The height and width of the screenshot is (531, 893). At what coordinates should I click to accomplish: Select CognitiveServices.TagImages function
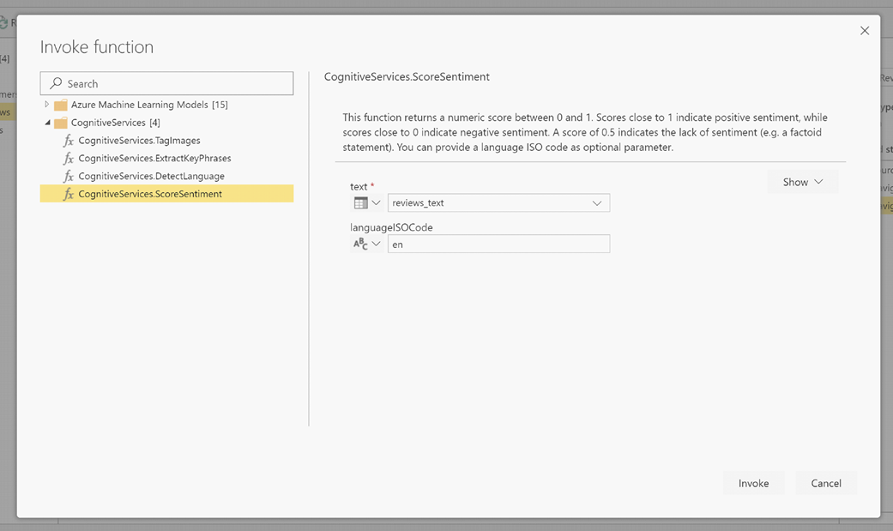click(167, 140)
